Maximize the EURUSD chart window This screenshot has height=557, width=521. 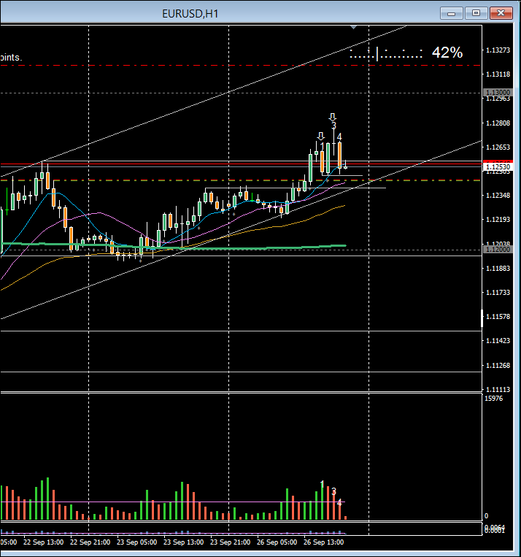tap(476, 13)
